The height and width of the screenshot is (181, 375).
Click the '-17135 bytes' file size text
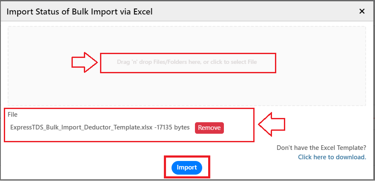pyautogui.click(x=172, y=127)
